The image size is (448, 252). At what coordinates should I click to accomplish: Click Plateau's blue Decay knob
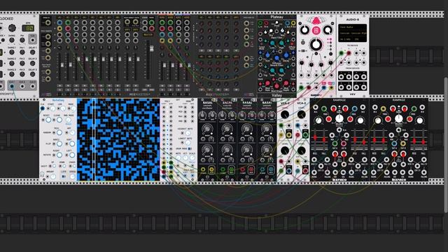tap(286, 55)
